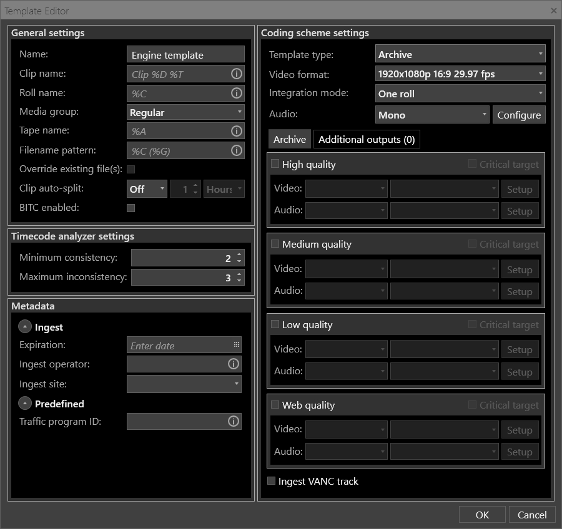Close the Template Editor window
The image size is (562, 529).
[x=553, y=11]
